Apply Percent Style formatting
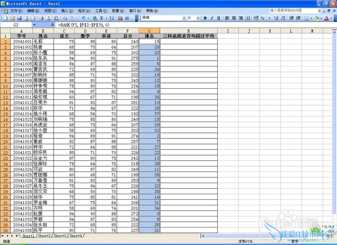The image size is (337, 245). point(263,18)
